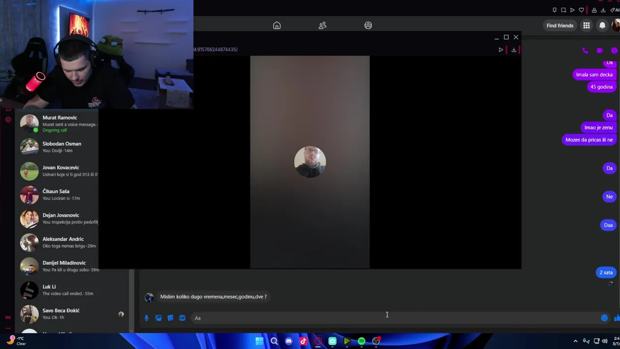This screenshot has width=620, height=349.
Task: Click the browser account icon
Action: 594,10
